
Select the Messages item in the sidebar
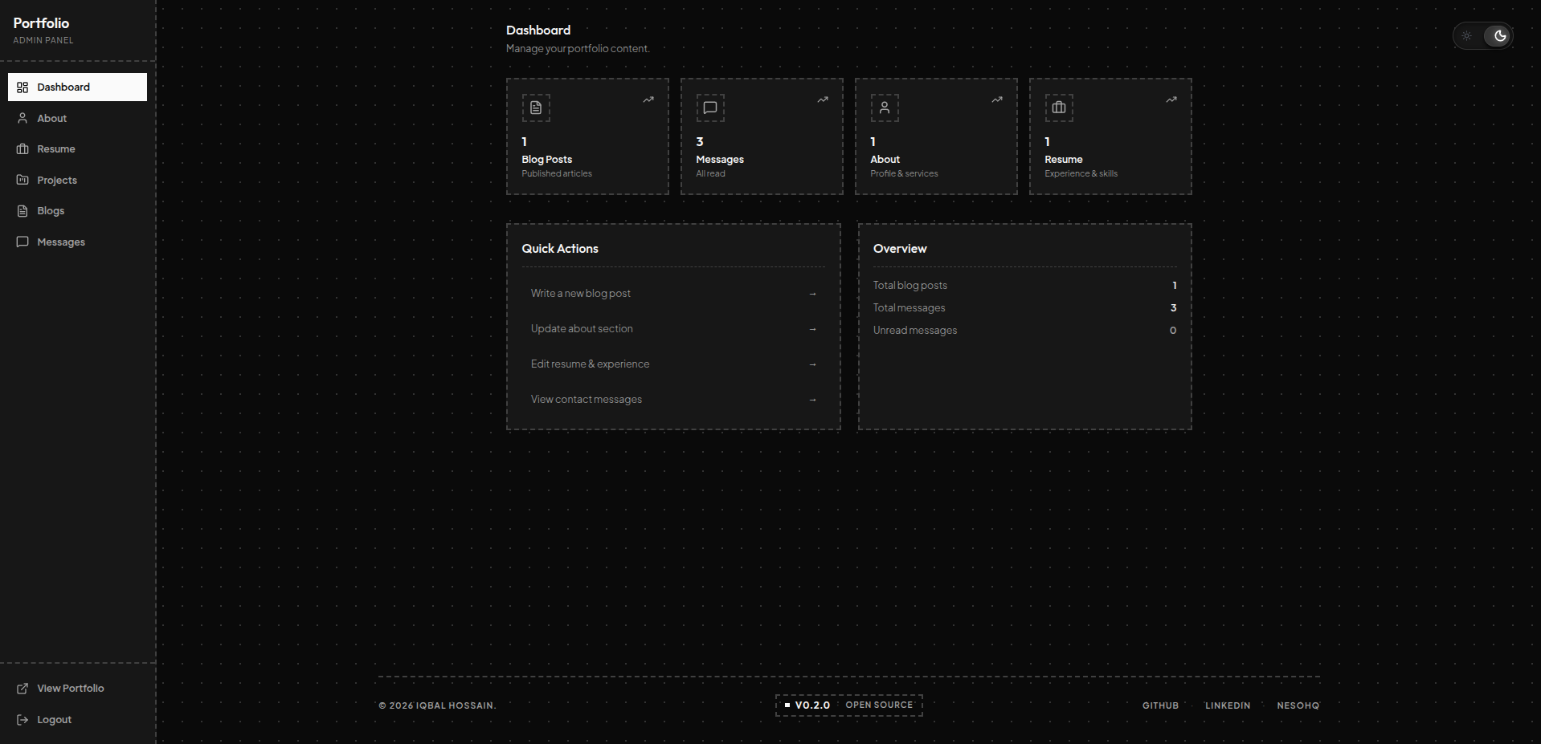pos(61,242)
